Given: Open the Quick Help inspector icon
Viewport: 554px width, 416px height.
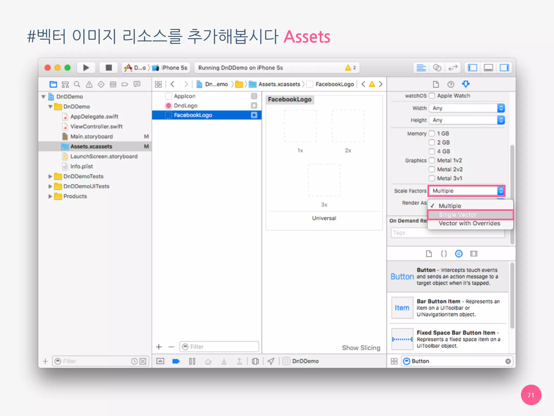Looking at the screenshot, I should (x=451, y=84).
